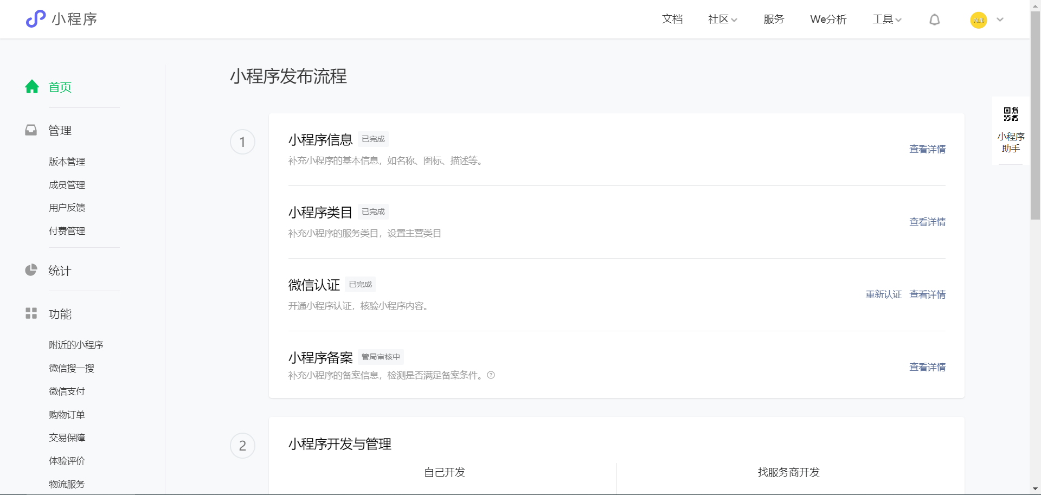Screen dimensions: 1041x495
Task: View details for 微信认证
Action: [927, 294]
